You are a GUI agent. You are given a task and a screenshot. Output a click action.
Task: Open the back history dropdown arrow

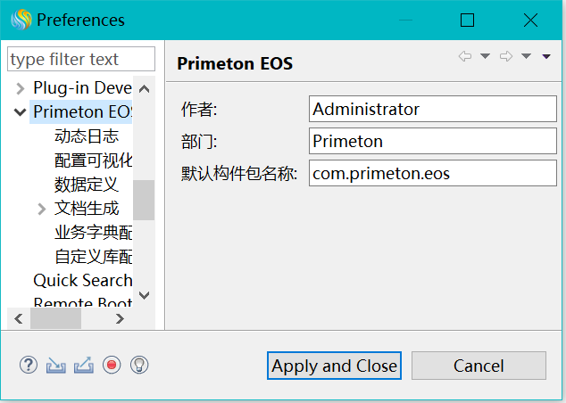click(x=485, y=57)
